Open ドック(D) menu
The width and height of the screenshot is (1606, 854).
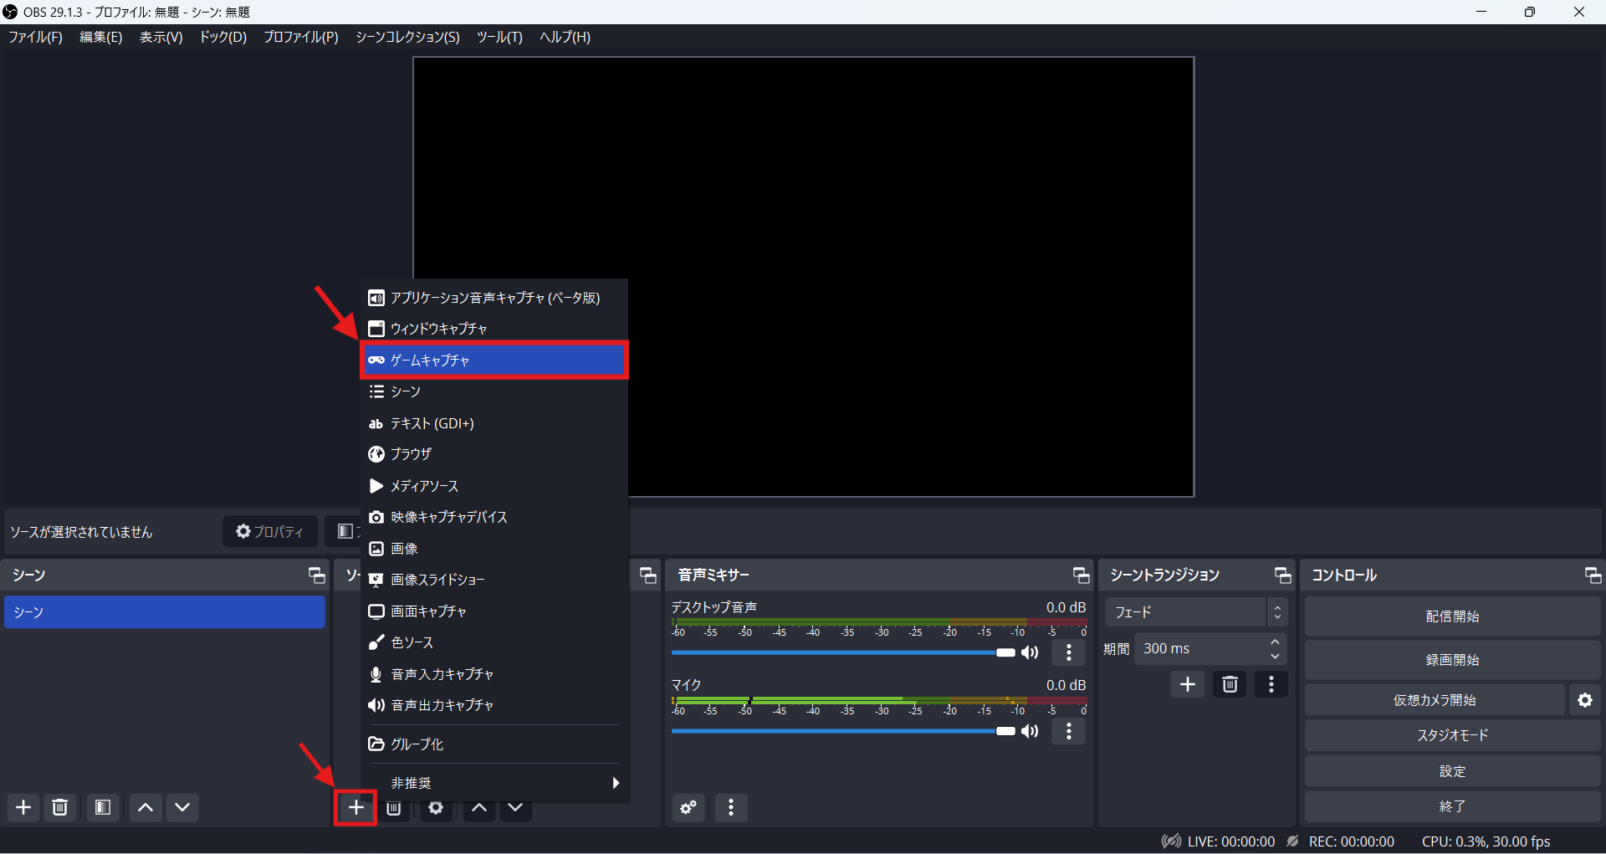pyautogui.click(x=222, y=37)
